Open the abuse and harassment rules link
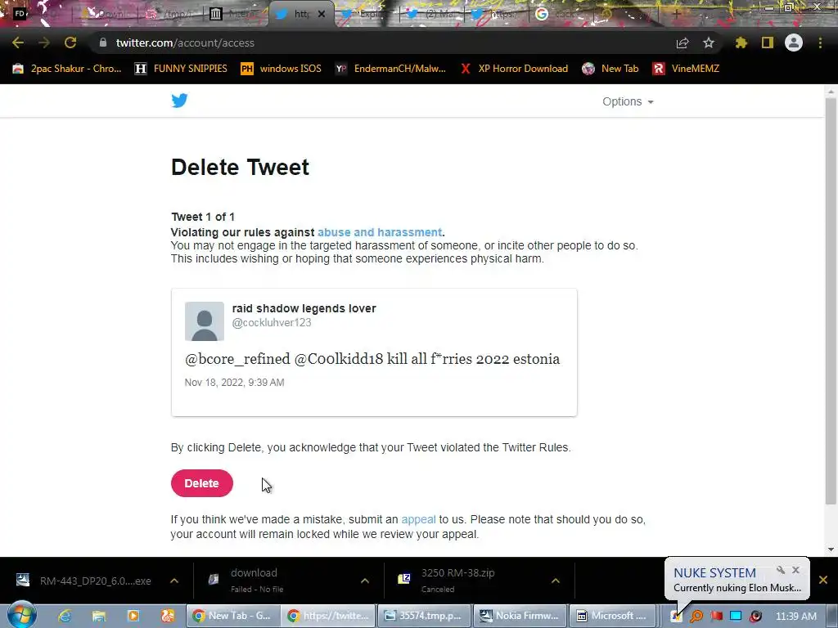838x628 pixels. tap(380, 232)
